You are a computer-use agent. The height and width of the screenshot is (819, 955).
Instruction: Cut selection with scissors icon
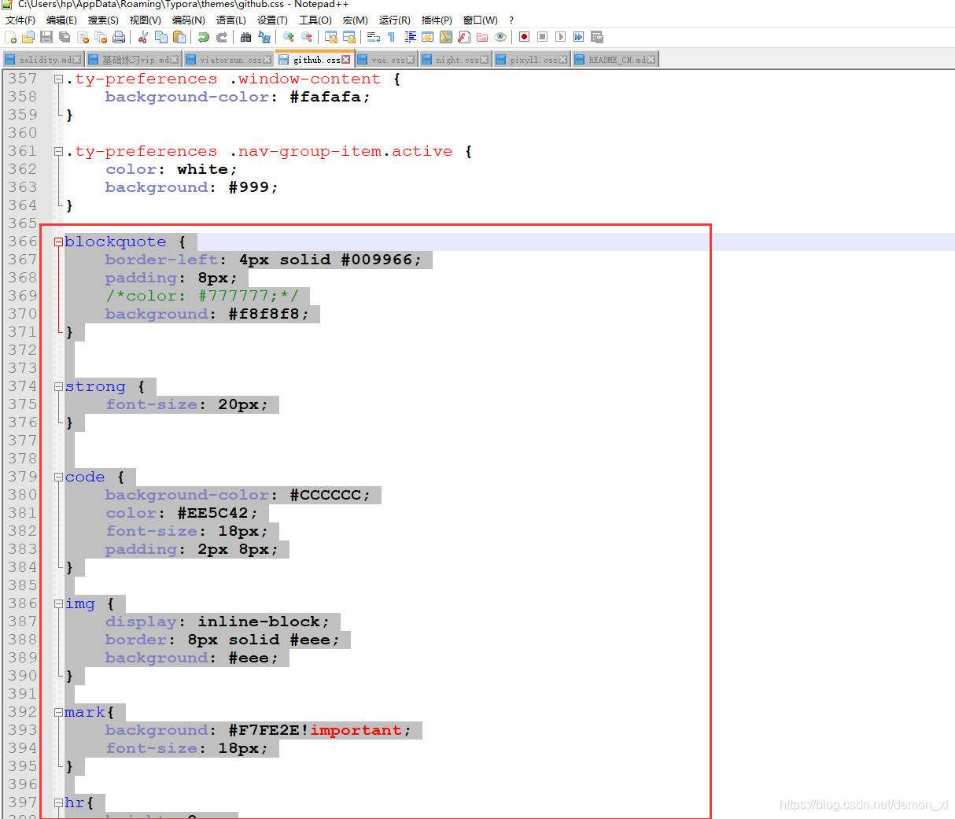(x=143, y=37)
